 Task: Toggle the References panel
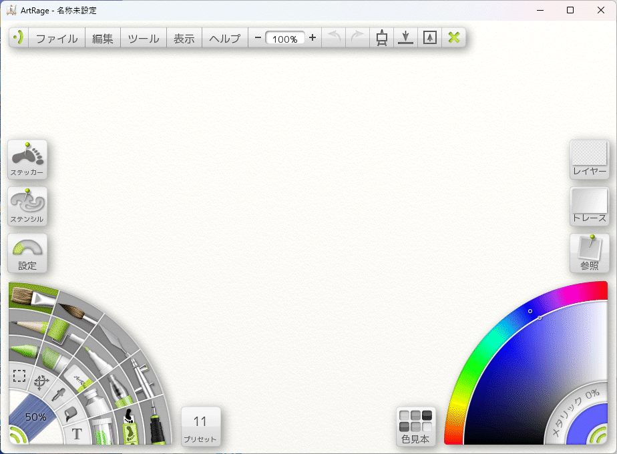coord(589,253)
